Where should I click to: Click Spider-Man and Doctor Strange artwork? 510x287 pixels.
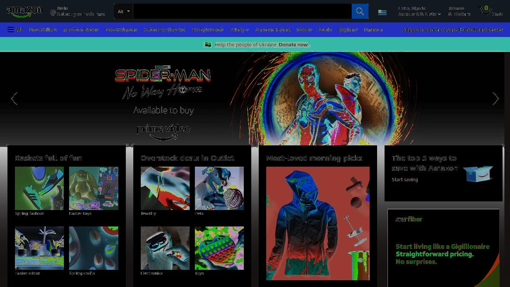[x=329, y=99]
